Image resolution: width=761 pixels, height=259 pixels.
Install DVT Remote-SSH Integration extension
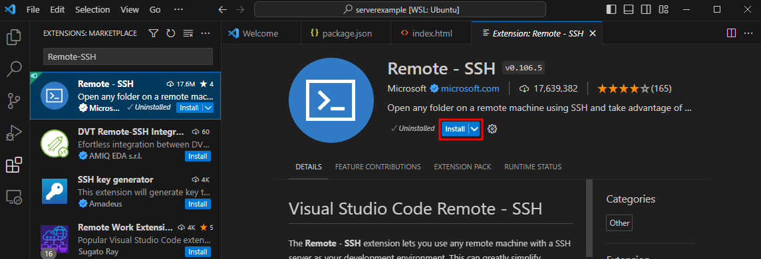pyautogui.click(x=198, y=156)
